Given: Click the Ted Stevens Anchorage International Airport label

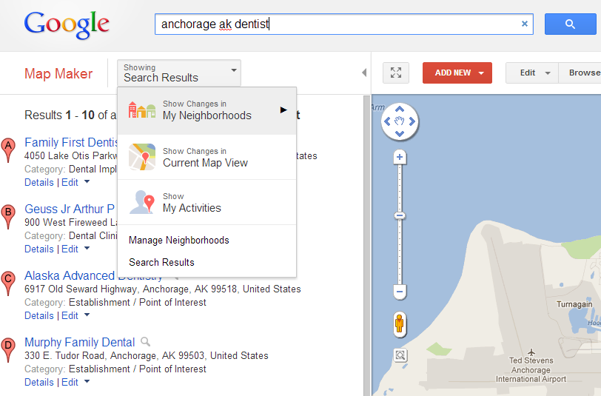Looking at the screenshot, I should 531,370.
